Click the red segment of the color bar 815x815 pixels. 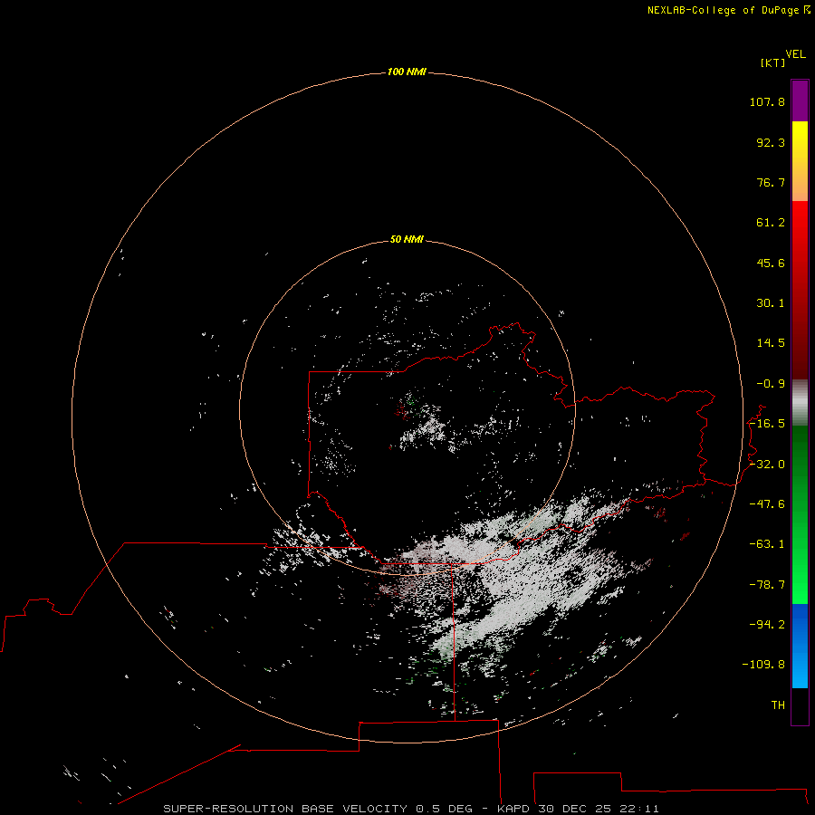tap(800, 290)
